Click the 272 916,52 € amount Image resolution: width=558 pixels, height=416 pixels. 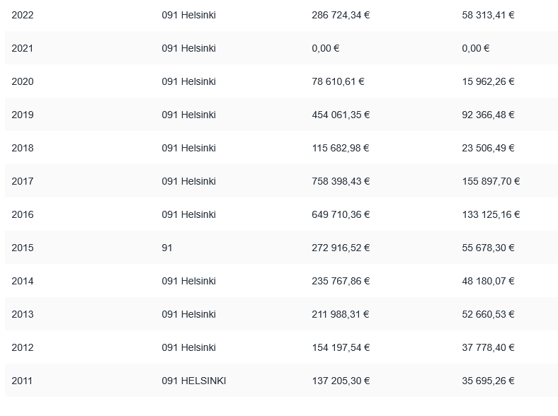point(341,248)
